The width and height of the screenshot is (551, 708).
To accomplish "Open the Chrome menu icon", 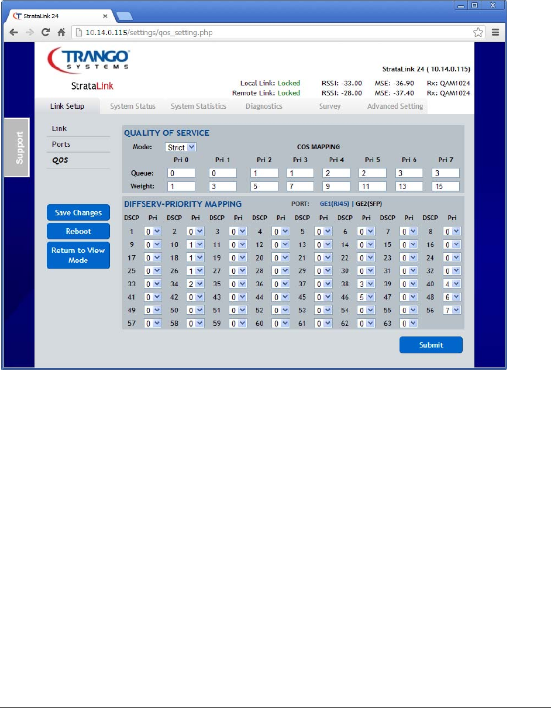I will (495, 32).
